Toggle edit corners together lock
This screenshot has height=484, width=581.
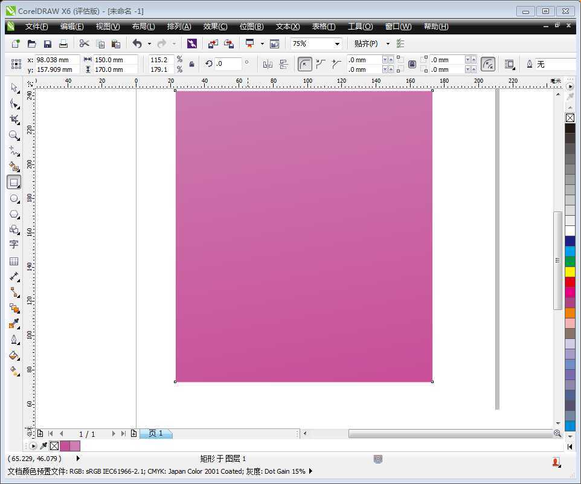(411, 63)
